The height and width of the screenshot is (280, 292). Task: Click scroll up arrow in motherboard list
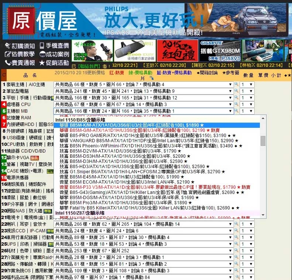pyautogui.click(x=263, y=118)
